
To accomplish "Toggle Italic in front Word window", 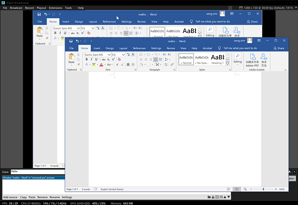I will pyautogui.click(x=91, y=60).
